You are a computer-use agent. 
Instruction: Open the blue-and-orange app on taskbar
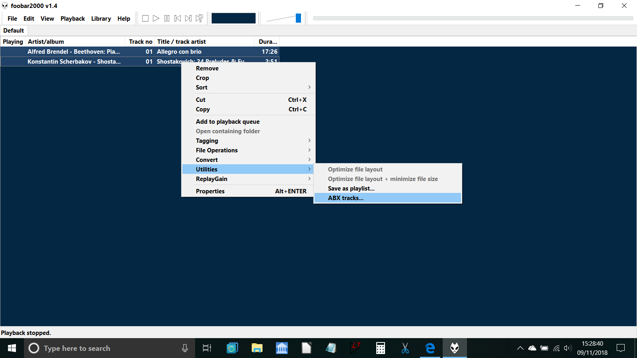[x=232, y=348]
